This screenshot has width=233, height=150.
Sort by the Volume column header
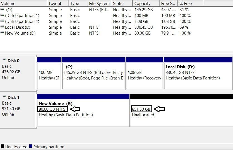tap(23, 3)
